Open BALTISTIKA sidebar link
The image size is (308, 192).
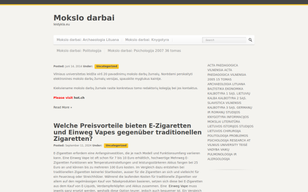[215, 89]
